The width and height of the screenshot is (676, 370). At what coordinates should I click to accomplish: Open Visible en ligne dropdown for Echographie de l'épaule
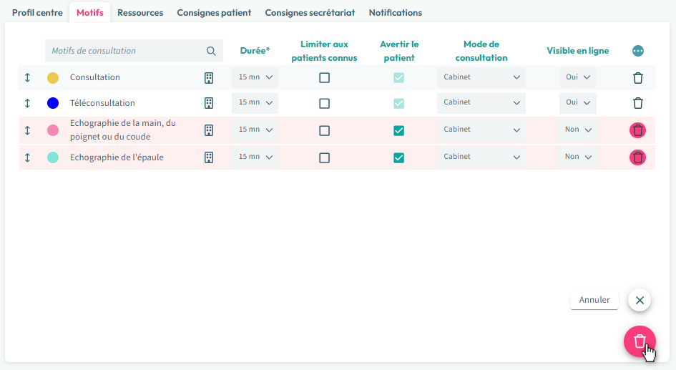578,157
